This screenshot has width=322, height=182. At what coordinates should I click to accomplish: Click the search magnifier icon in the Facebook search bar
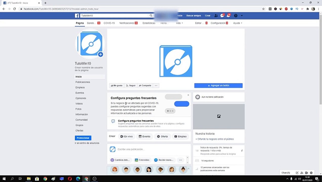pyautogui.click(x=151, y=16)
